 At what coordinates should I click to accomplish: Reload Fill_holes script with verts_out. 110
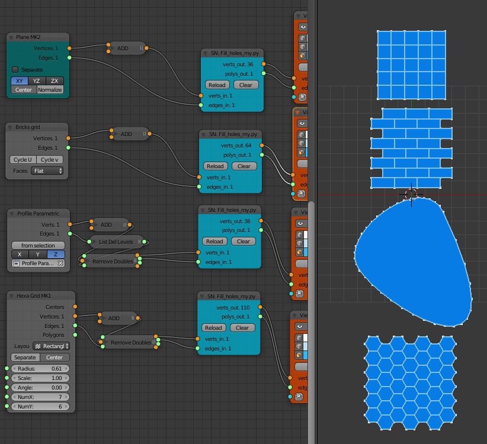pyautogui.click(x=213, y=328)
